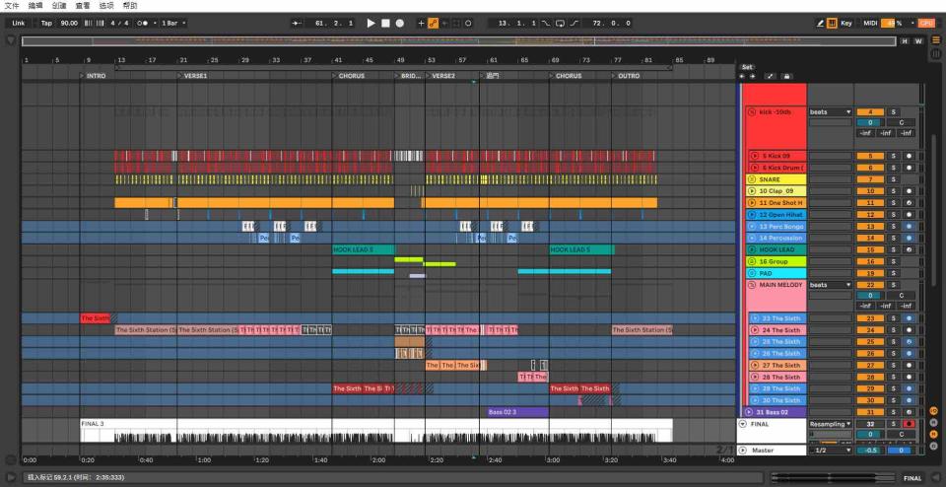Open FINAL track Resampling input dropdown

(830, 423)
